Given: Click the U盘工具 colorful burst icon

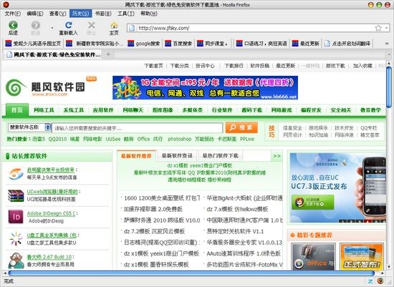Looking at the screenshot, I should (16, 238).
